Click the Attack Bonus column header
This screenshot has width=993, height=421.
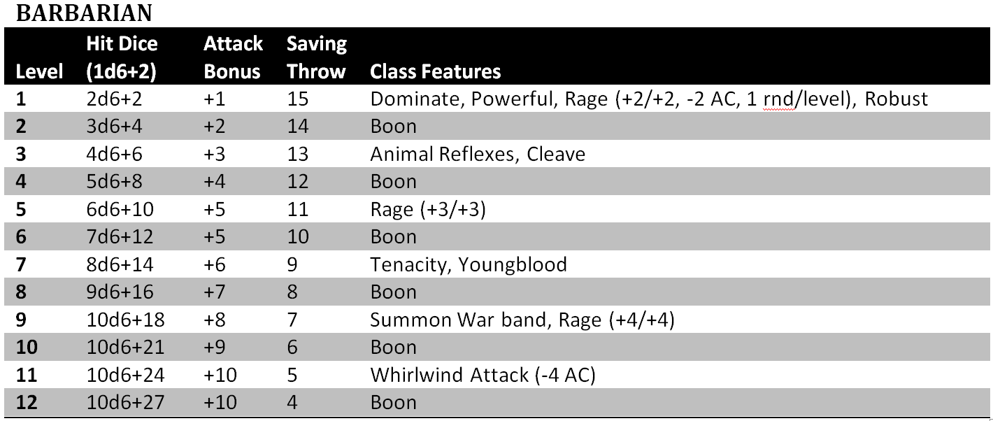pyautogui.click(x=233, y=57)
